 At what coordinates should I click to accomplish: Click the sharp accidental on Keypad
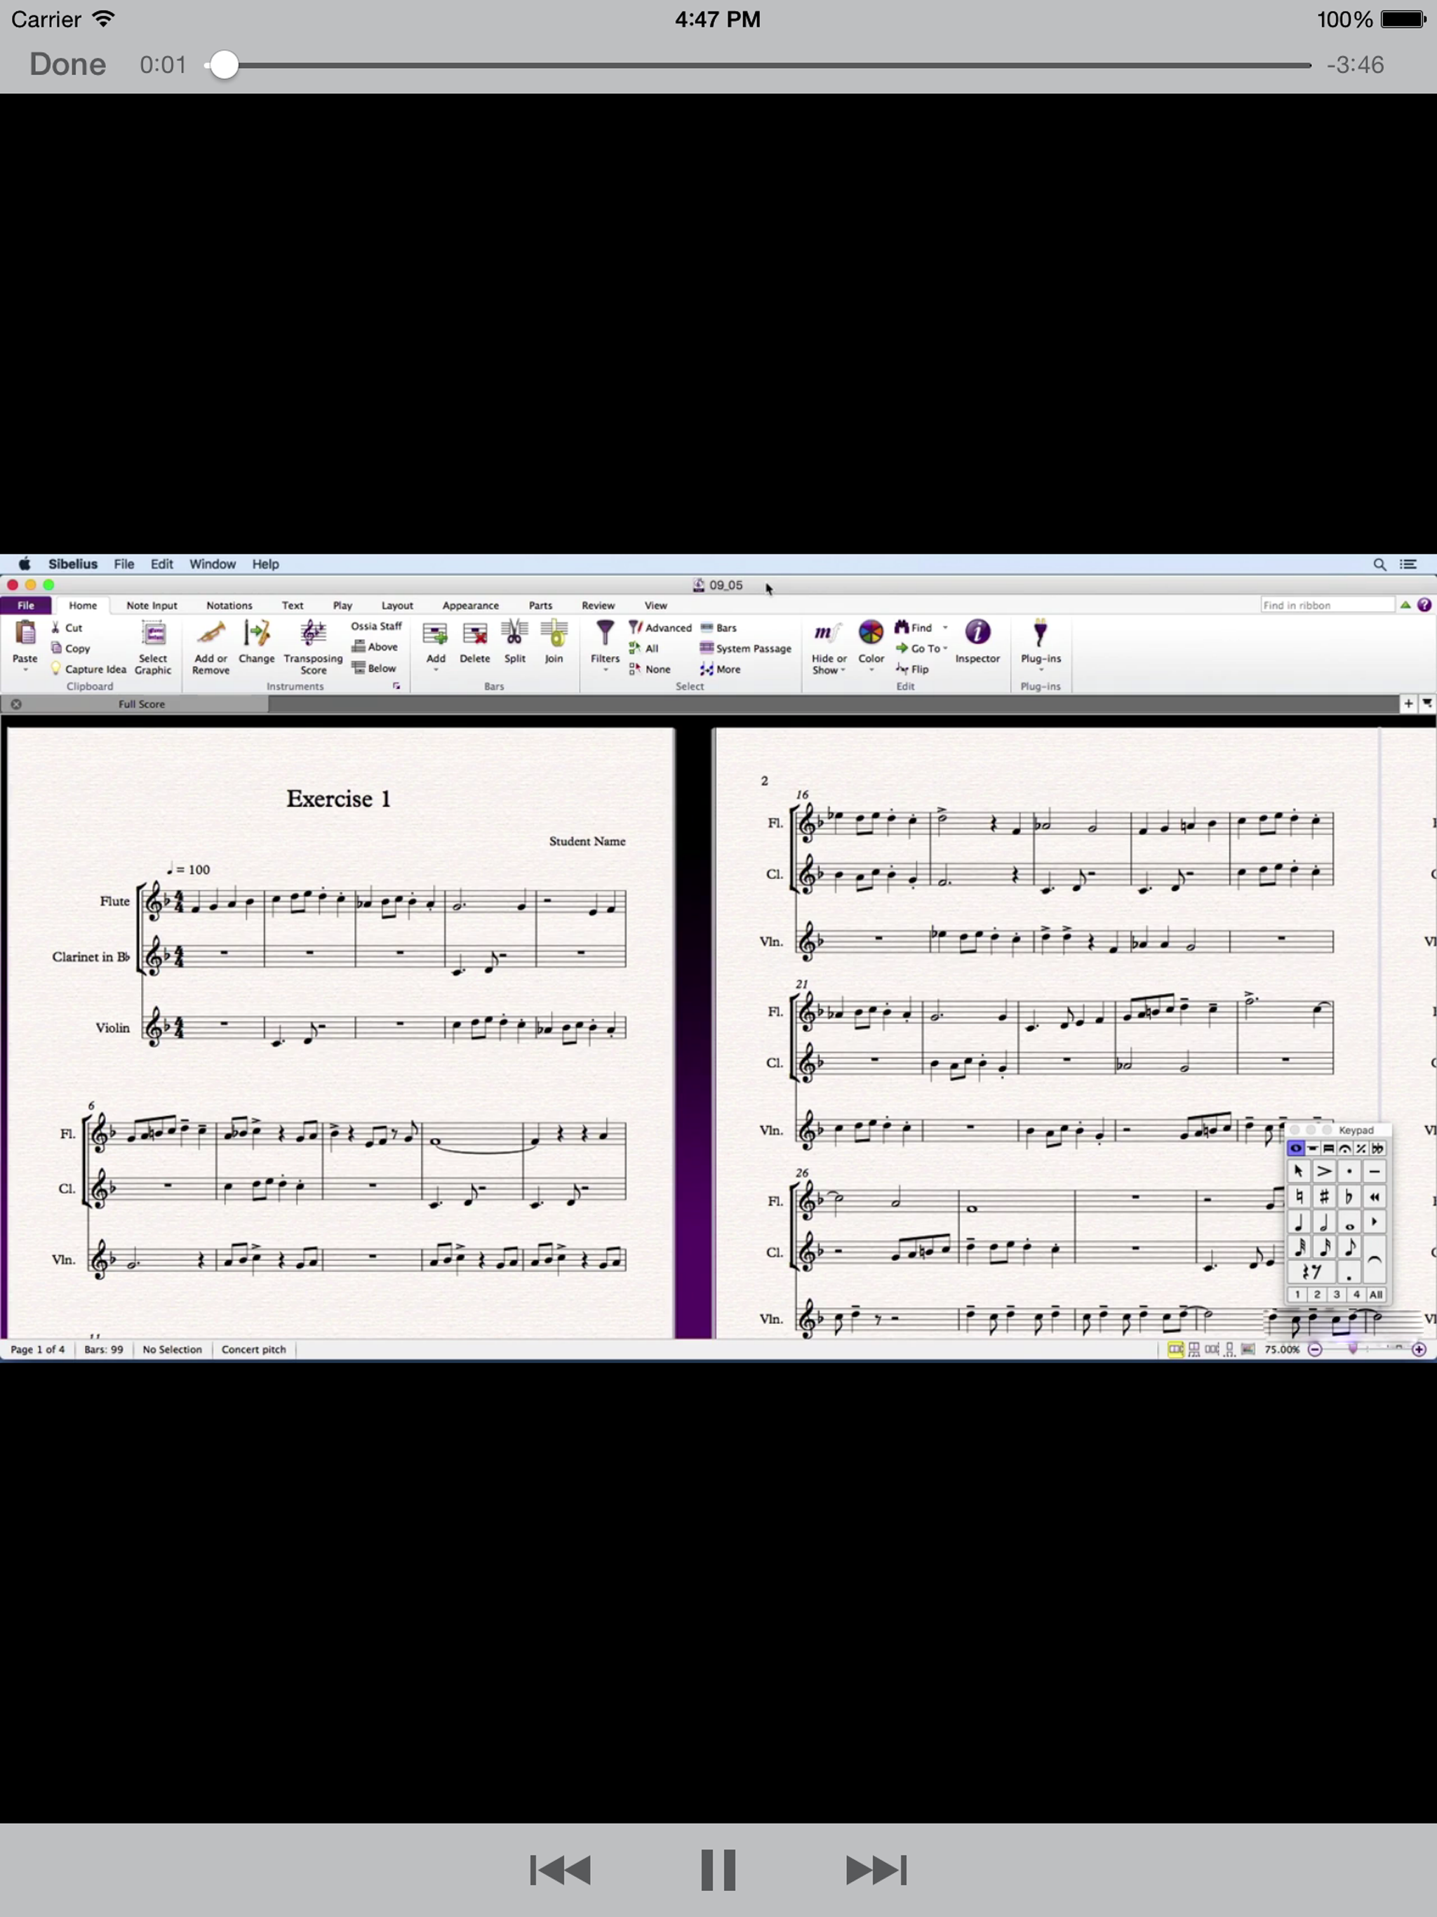tap(1323, 1197)
